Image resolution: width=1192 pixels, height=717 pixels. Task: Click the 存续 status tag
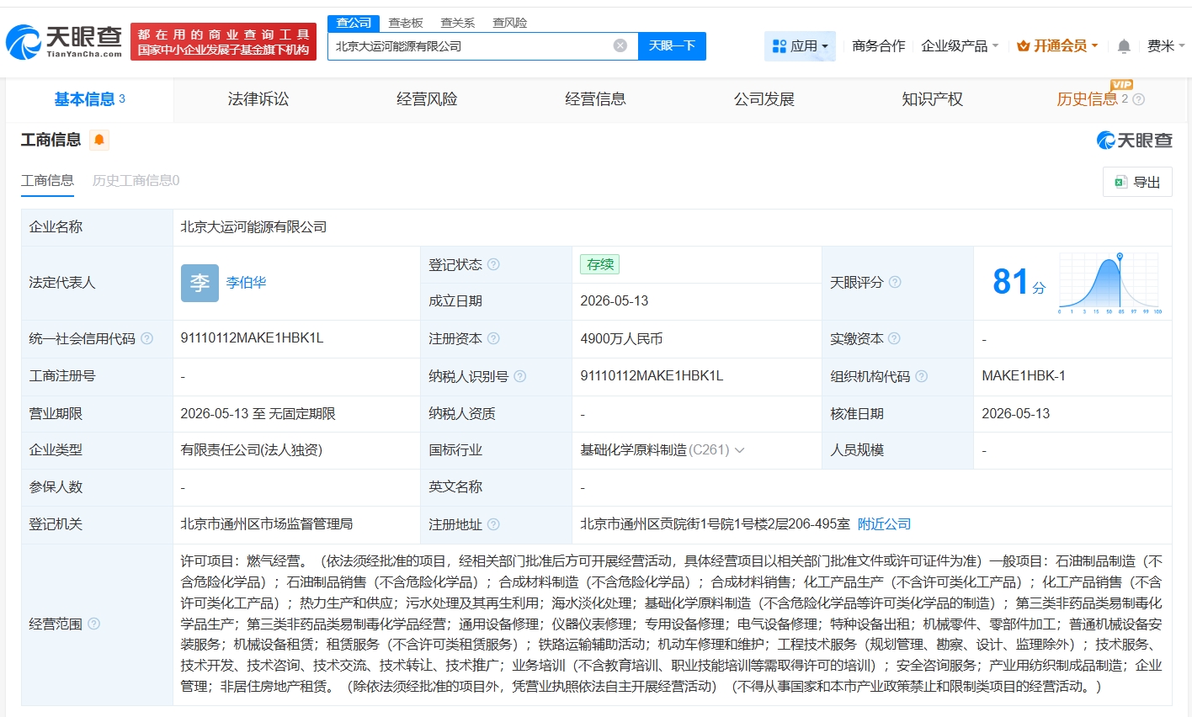tap(599, 264)
